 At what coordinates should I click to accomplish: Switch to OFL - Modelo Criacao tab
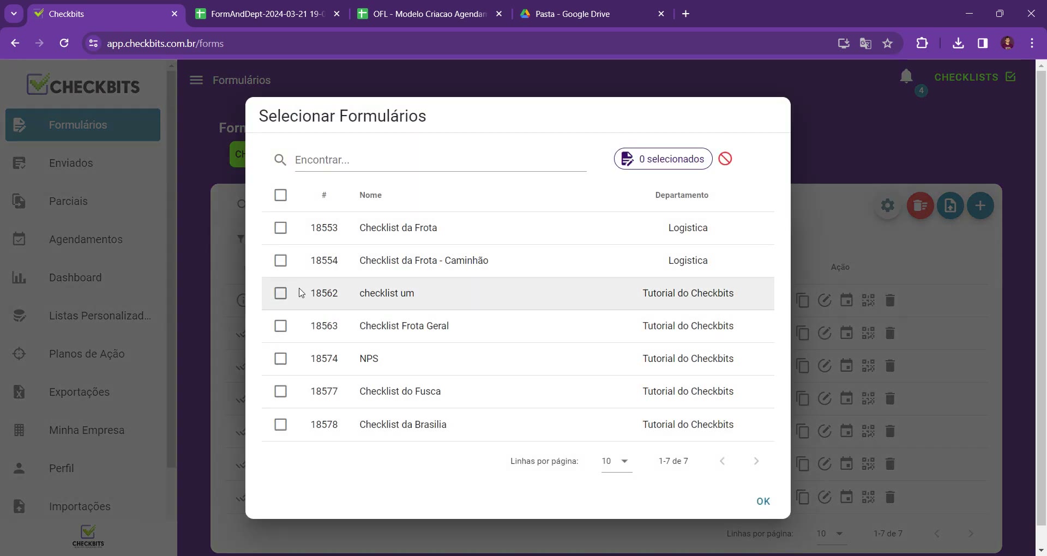point(430,14)
